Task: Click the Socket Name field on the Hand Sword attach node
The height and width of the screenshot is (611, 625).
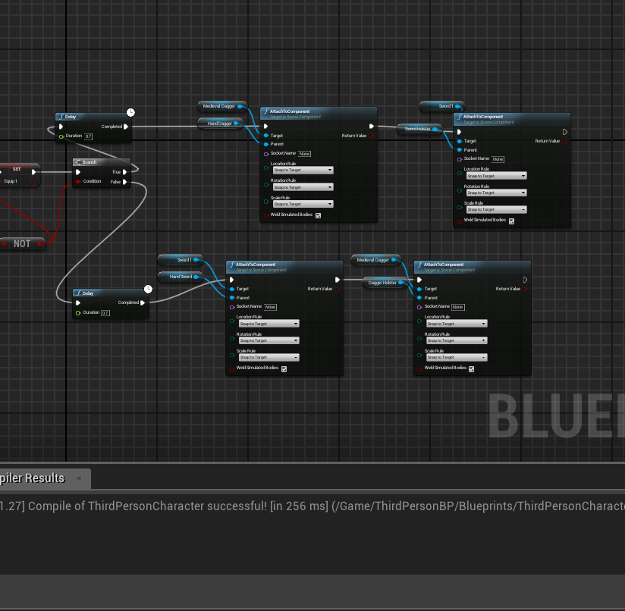Action: tap(270, 307)
